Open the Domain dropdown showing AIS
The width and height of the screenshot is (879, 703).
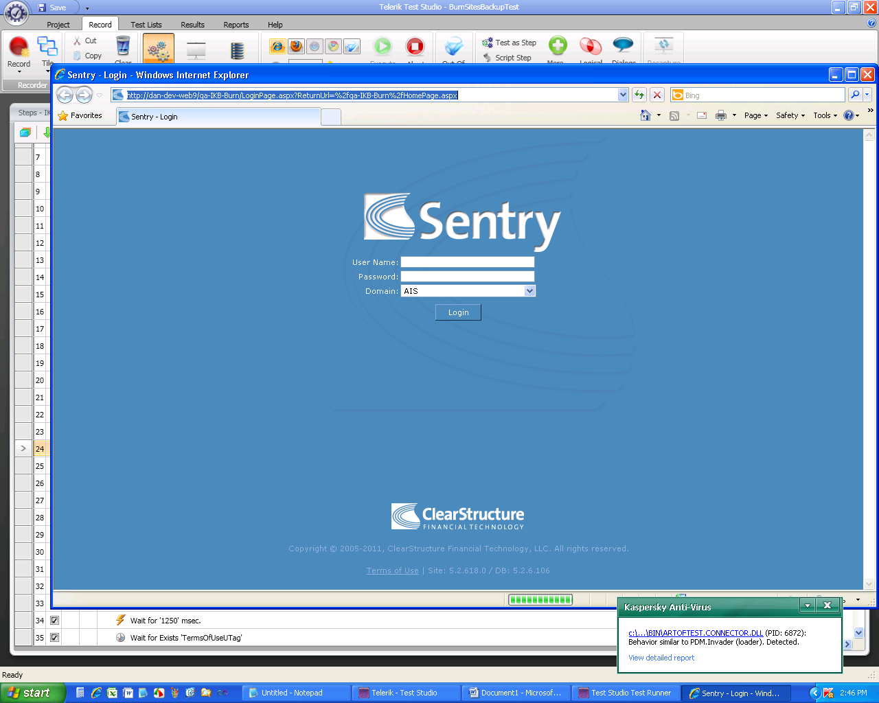pos(468,291)
